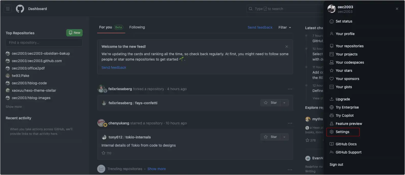
Task: Open the hamburger navigation menu
Action: (8, 9)
